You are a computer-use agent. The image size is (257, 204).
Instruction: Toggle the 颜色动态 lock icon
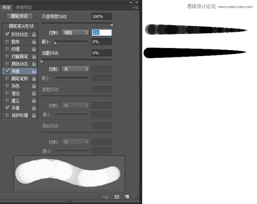coord(34,64)
